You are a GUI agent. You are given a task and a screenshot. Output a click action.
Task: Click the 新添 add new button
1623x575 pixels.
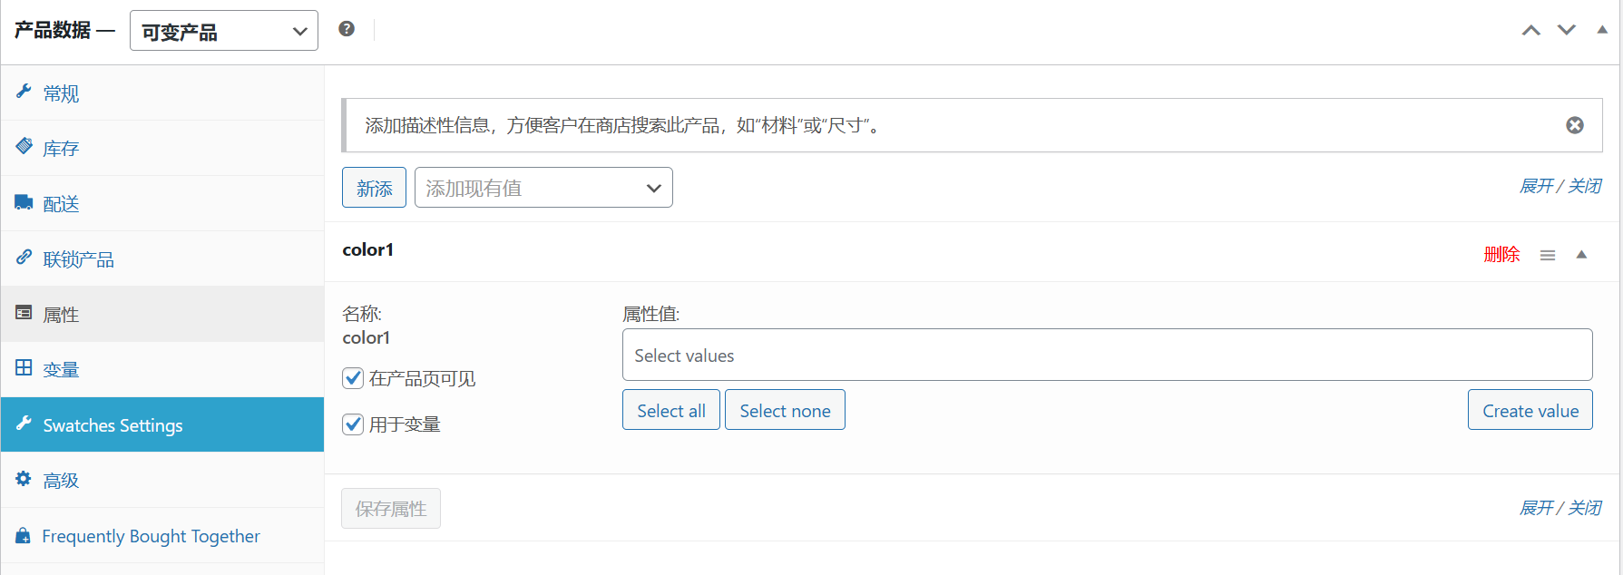click(x=373, y=187)
